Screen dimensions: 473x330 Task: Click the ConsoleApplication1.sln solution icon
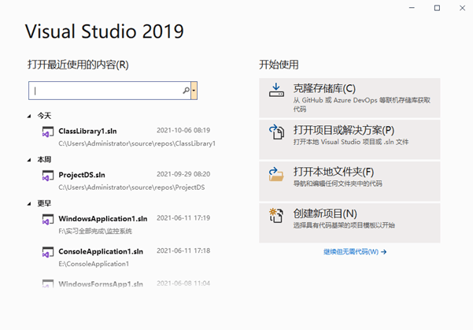coord(48,252)
